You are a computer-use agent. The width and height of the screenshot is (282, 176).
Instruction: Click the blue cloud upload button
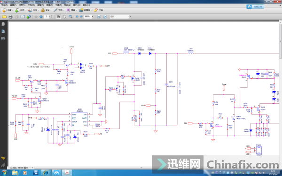pos(255,7)
